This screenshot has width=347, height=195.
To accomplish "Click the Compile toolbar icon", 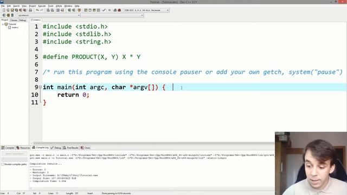I will point(86,10).
